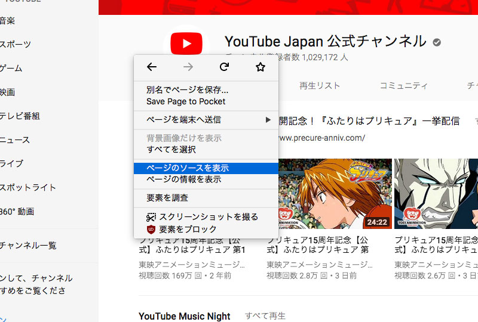Open ニュース in the sidebar

[x=14, y=140]
